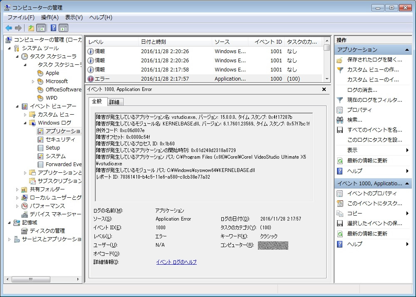
Task: Open the 表示 submenu arrow in actions
Action: 407,150
